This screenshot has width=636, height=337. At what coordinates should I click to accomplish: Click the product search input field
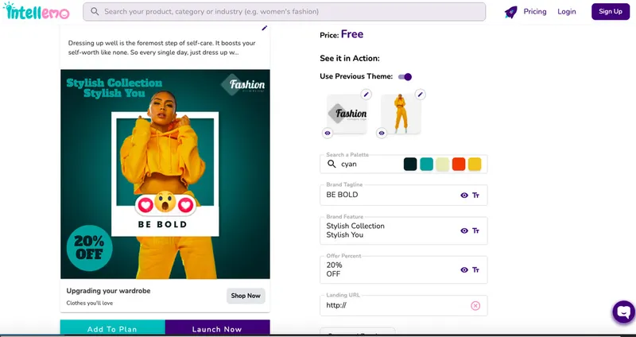pos(286,12)
